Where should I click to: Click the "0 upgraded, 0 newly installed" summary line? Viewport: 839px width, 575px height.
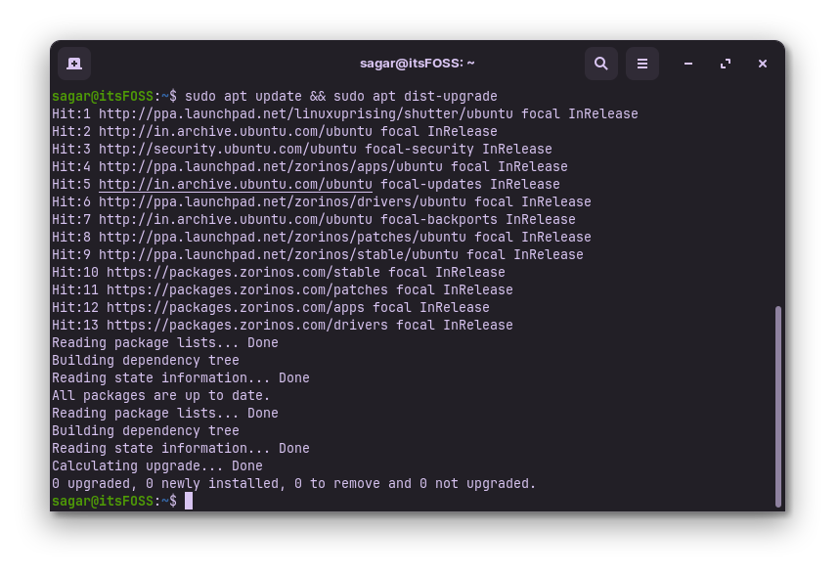tap(293, 484)
